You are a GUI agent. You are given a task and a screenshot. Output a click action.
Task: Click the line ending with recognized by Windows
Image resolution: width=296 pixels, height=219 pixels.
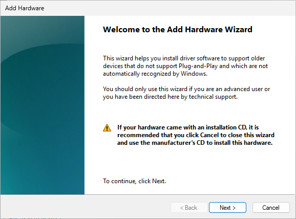pyautogui.click(x=155, y=74)
